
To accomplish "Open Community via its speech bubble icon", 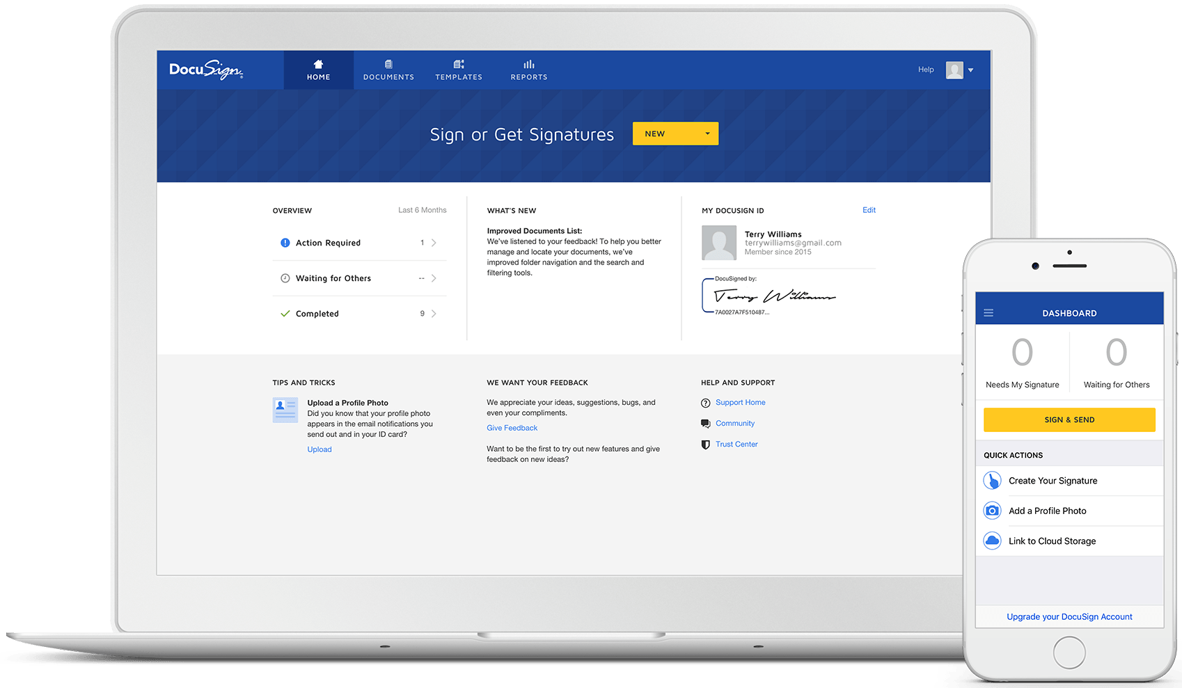I will tap(705, 423).
